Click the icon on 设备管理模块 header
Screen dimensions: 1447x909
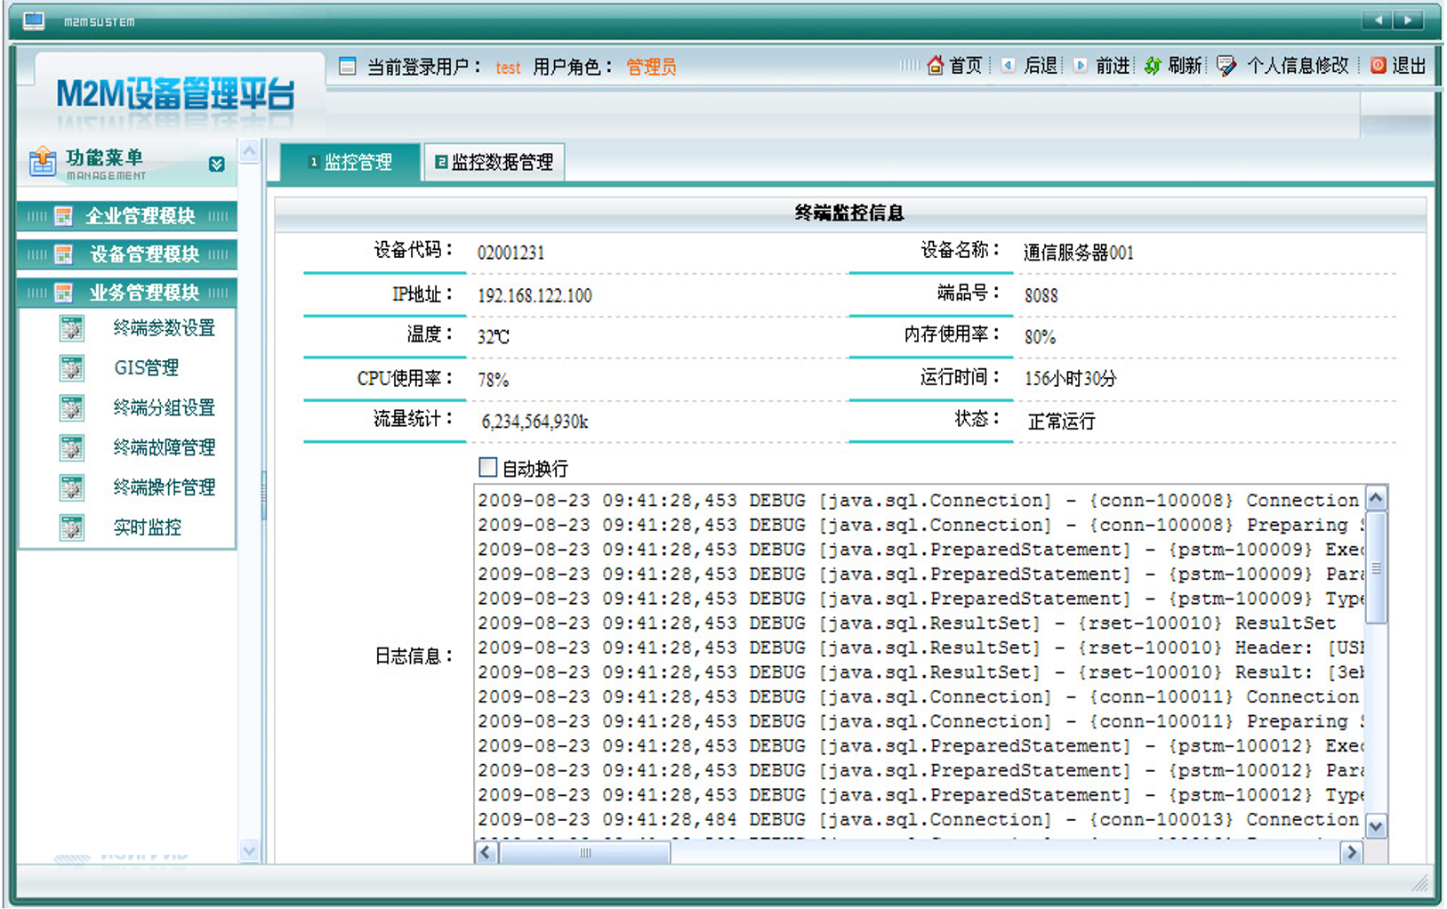coord(63,254)
